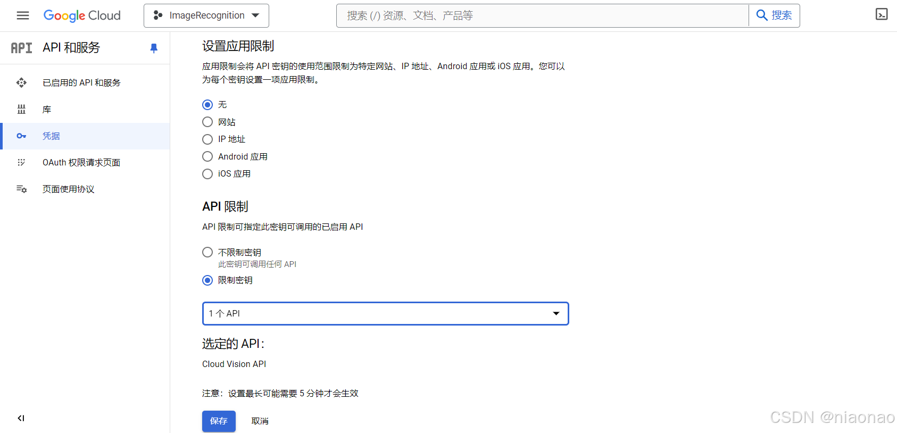Viewport: 897px width, 433px height.
Task: Open 已启用的 API 和服务 menu item
Action: pos(85,82)
